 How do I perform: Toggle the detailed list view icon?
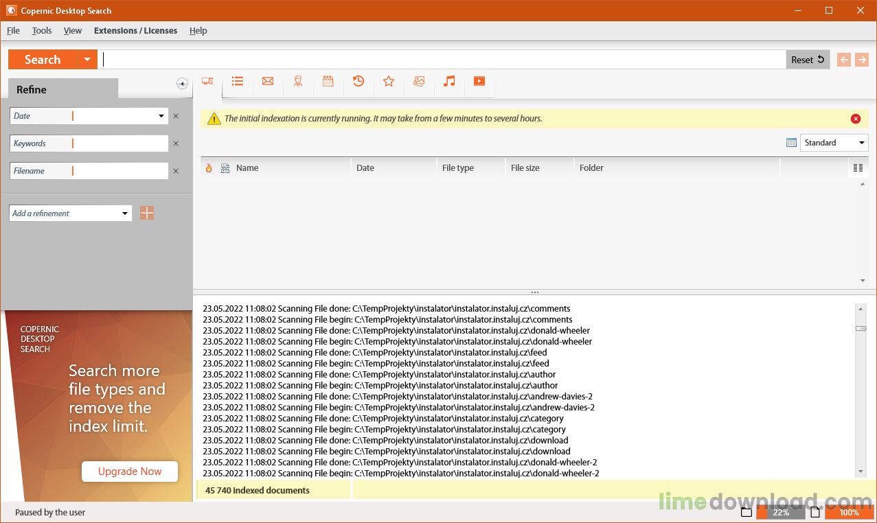point(858,167)
